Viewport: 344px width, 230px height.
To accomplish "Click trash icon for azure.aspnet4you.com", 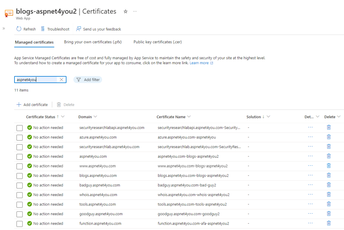I will 329,137.
